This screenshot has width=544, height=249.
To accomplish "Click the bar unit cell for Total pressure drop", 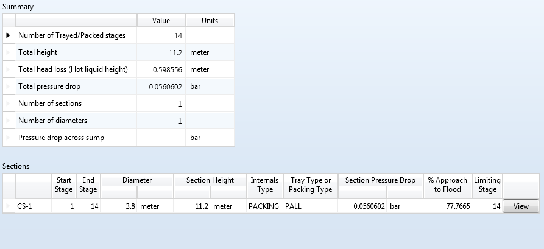I will pos(210,86).
